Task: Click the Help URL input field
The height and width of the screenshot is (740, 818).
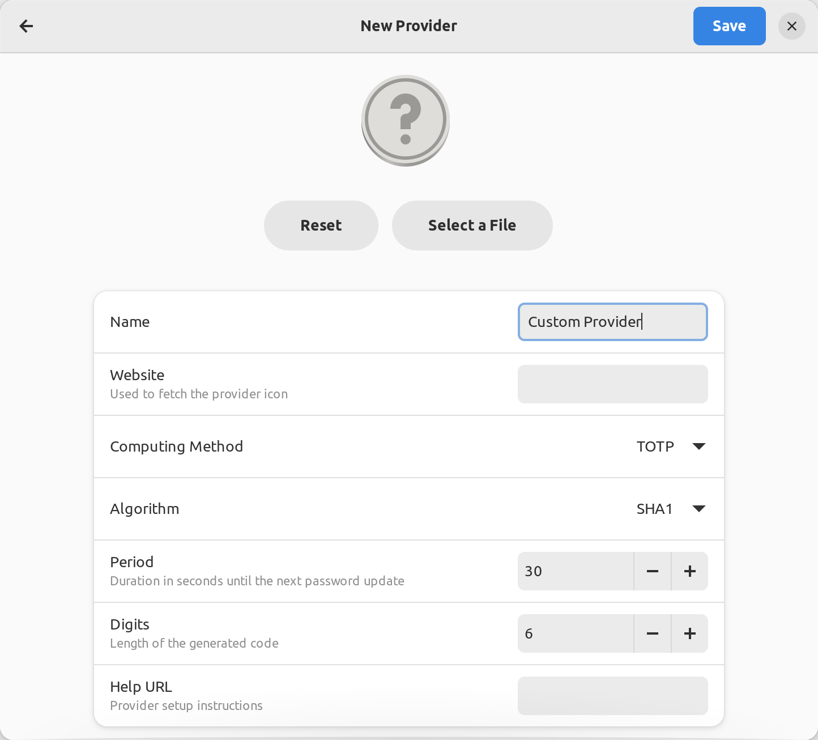Action: pos(612,696)
